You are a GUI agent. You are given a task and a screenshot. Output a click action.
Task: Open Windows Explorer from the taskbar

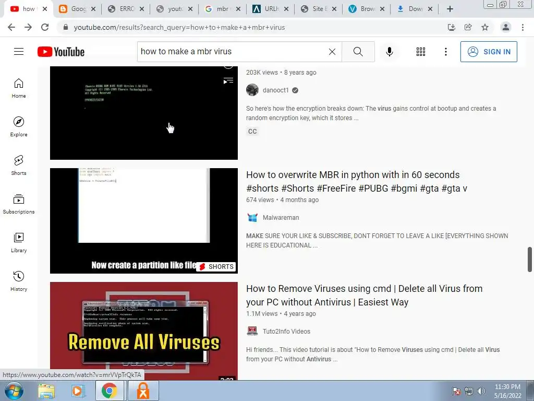46,391
